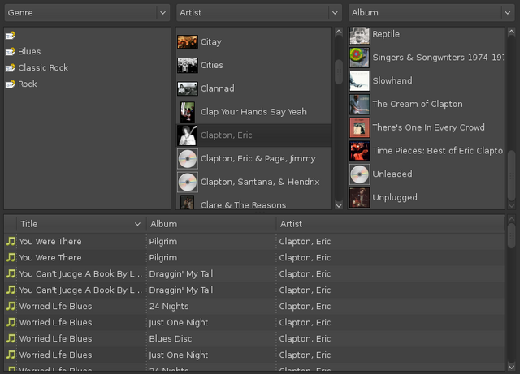Click the album list scroll up arrow
This screenshot has height=374, width=520.
511,32
